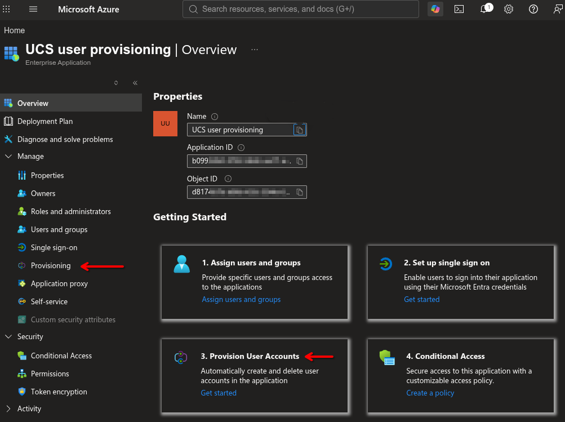
Task: Click the Assign users and groups link
Action: (241, 299)
